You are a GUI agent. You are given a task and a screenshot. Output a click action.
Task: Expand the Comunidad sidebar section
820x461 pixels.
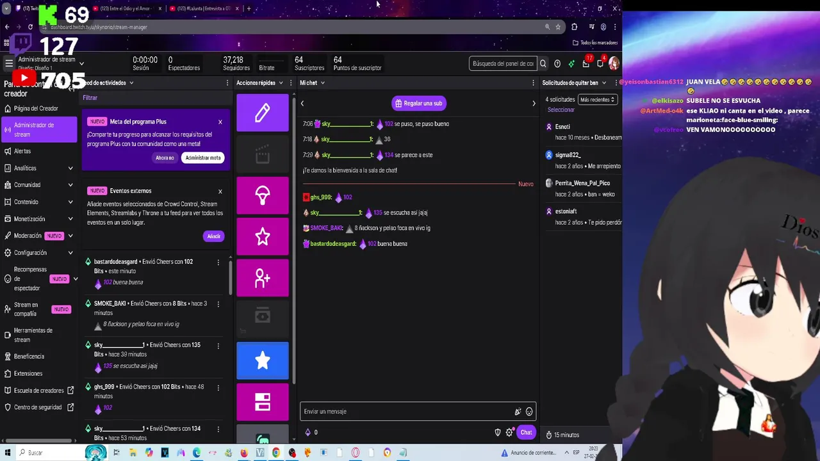pos(70,185)
